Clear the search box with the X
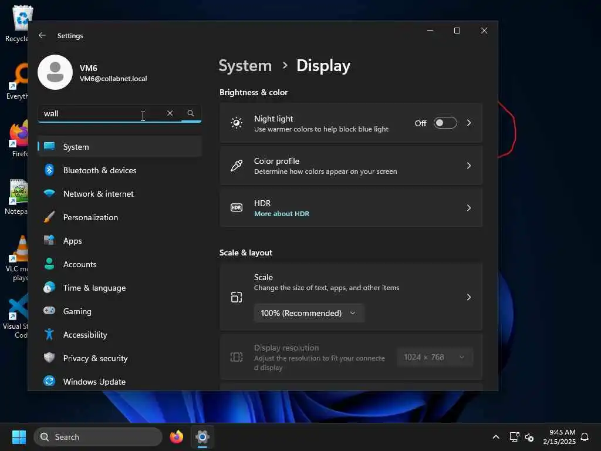Screen dimensions: 601x451 tap(170, 113)
